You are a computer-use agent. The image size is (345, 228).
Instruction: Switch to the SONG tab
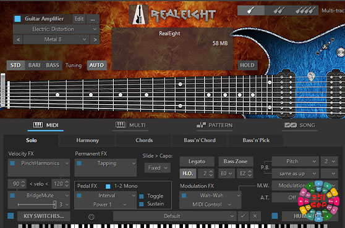300,125
